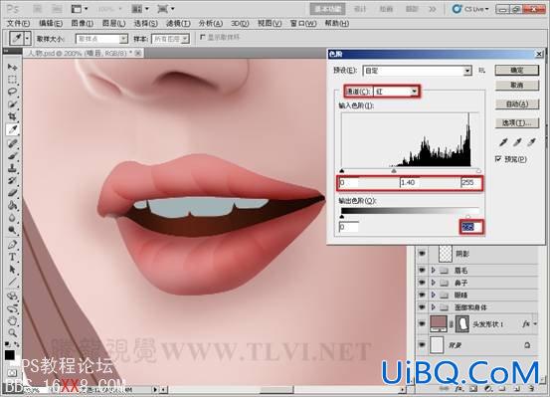The height and width of the screenshot is (397, 550).
Task: Select the Spot Healing Brush tool
Action: [x=12, y=143]
